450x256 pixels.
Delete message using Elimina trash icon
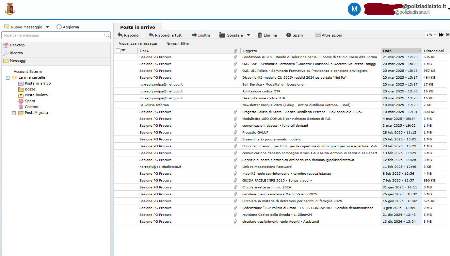[260, 35]
